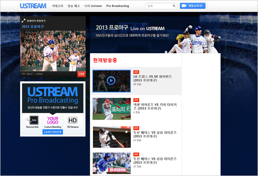Image resolution: width=258 pixels, height=176 pixels.
Task: Click the viewer count 38447 / 97802
Action: coord(34,74)
